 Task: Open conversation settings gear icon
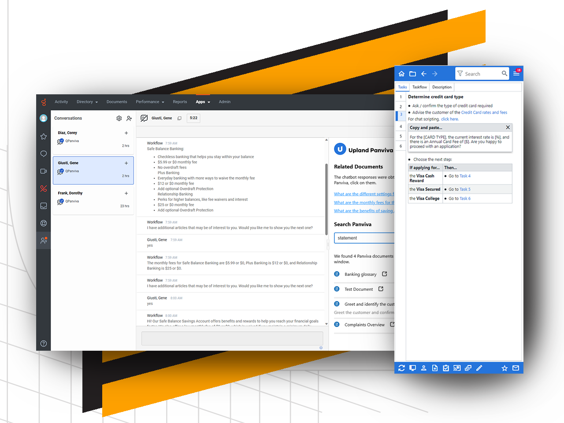119,118
